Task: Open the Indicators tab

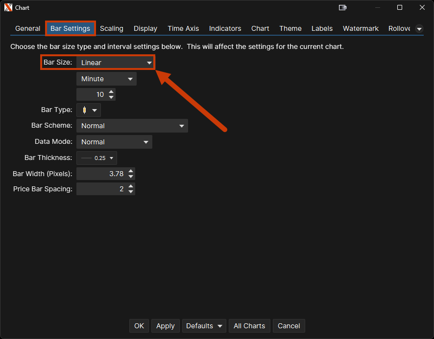Action: tap(225, 28)
